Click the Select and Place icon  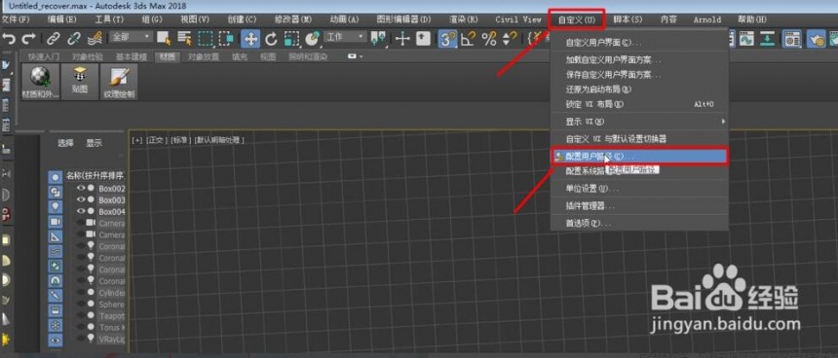(x=312, y=38)
